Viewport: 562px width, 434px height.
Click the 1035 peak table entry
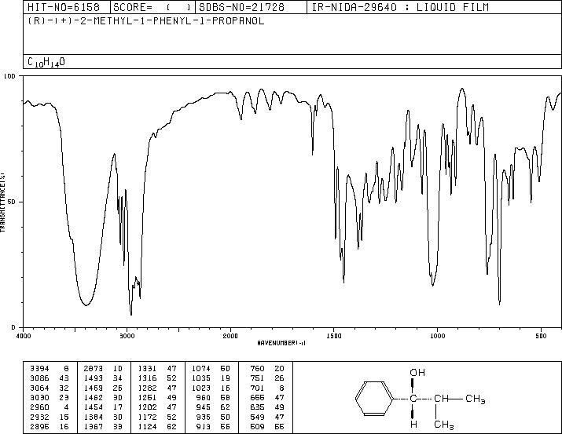click(x=211, y=377)
